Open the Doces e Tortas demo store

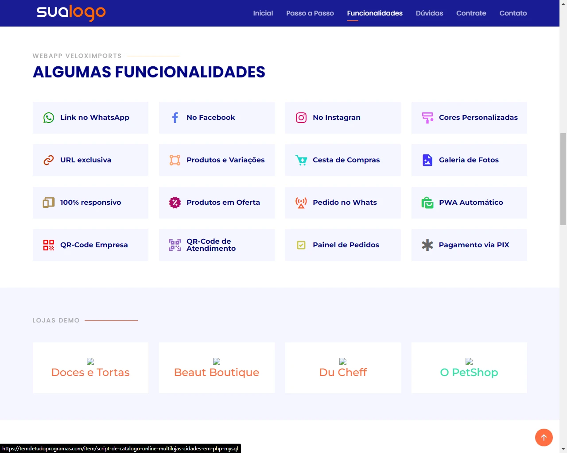[x=90, y=372]
